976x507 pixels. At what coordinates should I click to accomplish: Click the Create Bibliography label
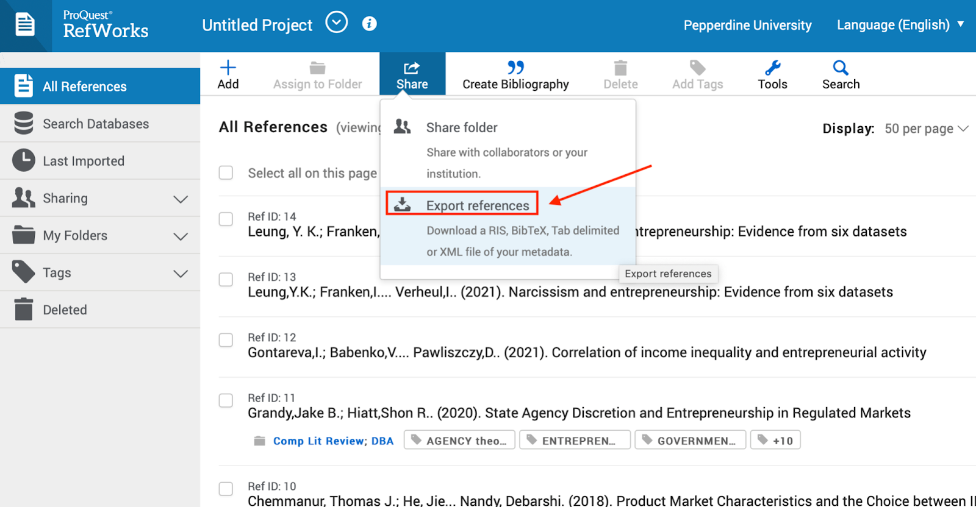point(515,84)
